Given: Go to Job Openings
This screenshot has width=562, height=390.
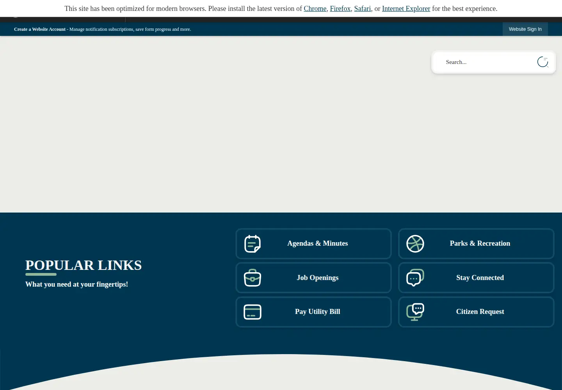Looking at the screenshot, I should pos(313,278).
